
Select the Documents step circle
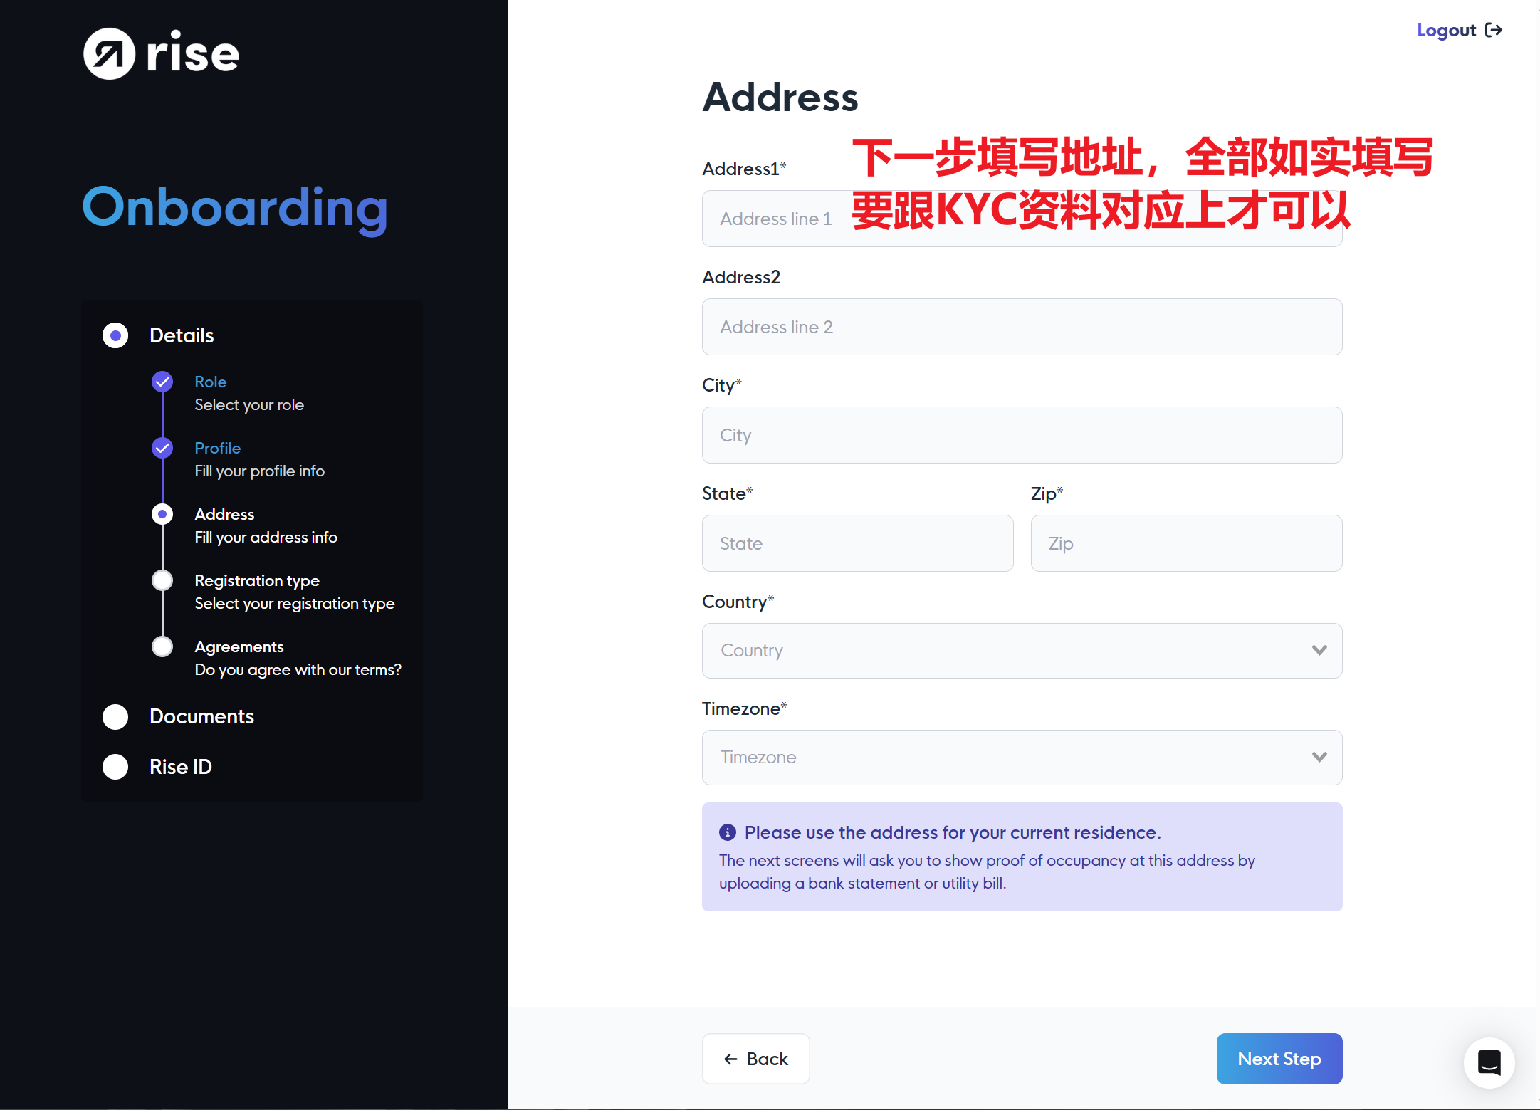[115, 716]
